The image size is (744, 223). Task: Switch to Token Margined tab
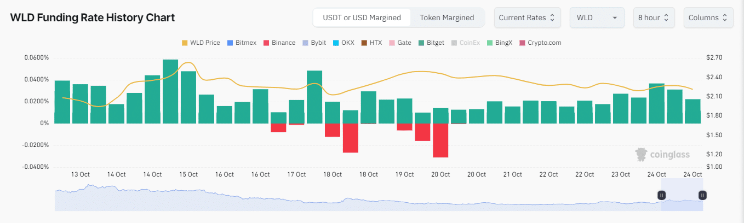pos(447,17)
